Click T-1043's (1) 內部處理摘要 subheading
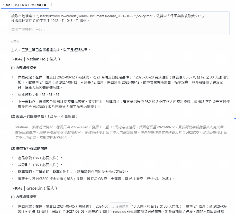 click(24, 197)
